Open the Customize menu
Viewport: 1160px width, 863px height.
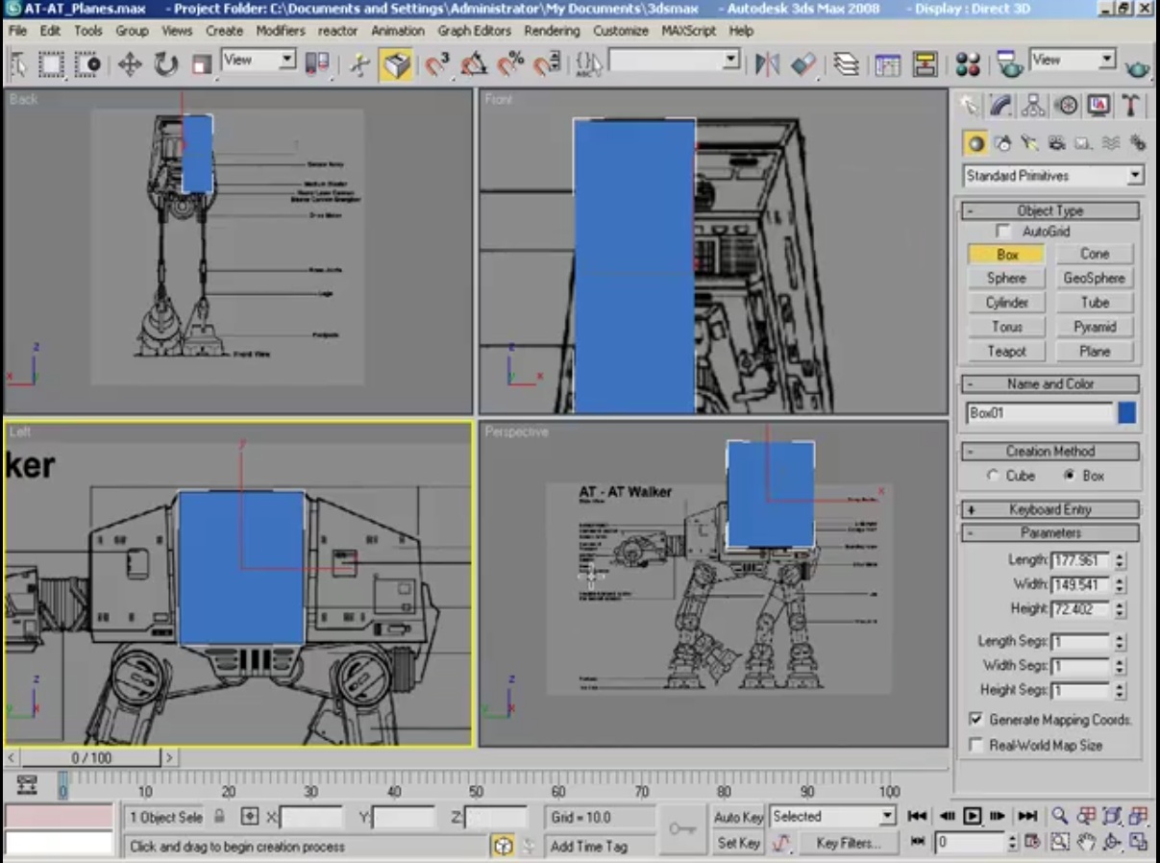[x=621, y=31]
